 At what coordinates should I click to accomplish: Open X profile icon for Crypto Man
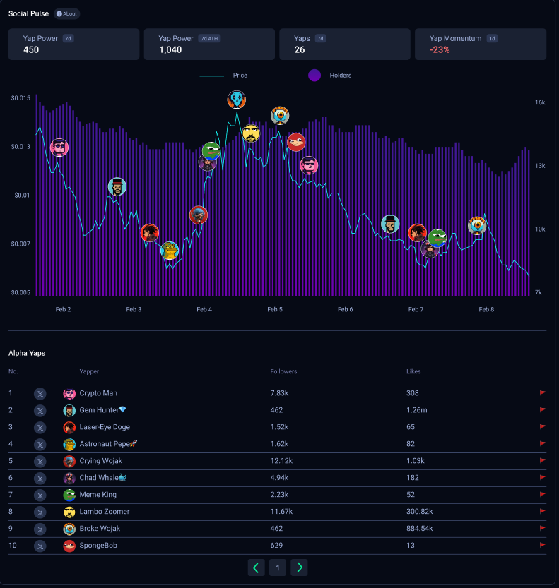pos(40,394)
